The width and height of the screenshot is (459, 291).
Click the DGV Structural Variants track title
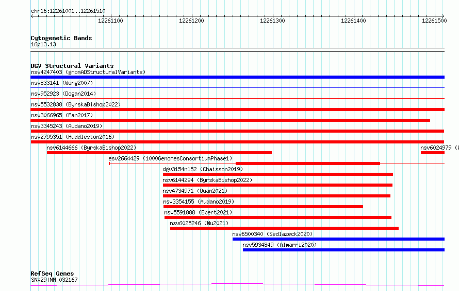click(72, 66)
